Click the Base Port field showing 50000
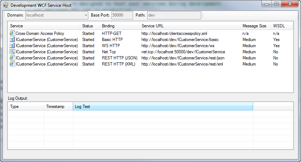 [122, 15]
